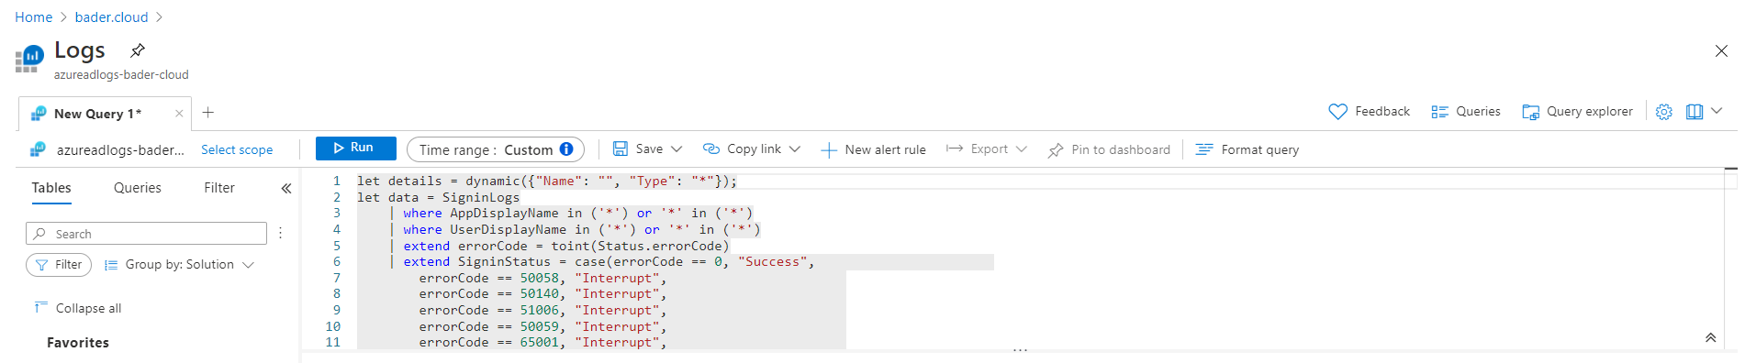Screen dimensions: 1745x363
Task: Switch to the Filter tab
Action: pyautogui.click(x=219, y=188)
